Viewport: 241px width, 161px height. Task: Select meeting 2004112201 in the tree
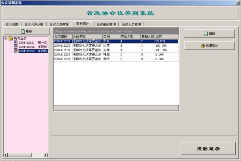33,43
